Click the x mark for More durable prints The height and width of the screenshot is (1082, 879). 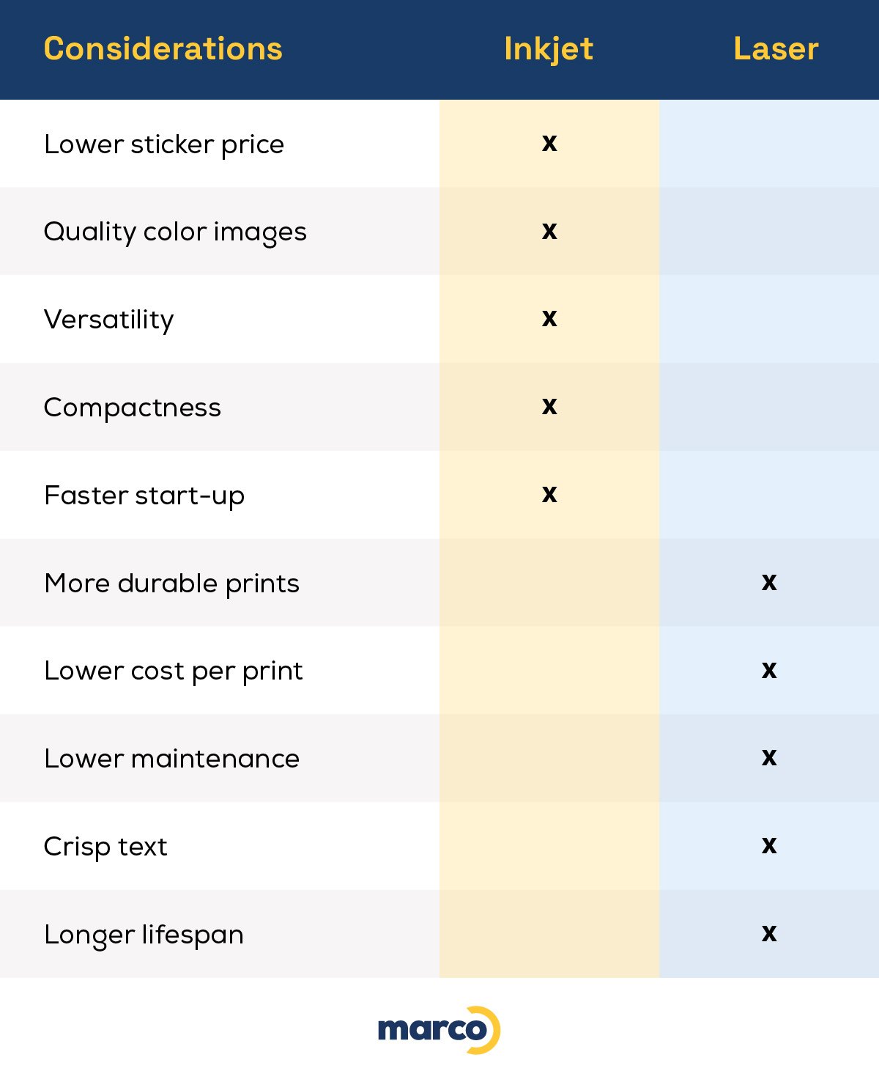tap(769, 582)
